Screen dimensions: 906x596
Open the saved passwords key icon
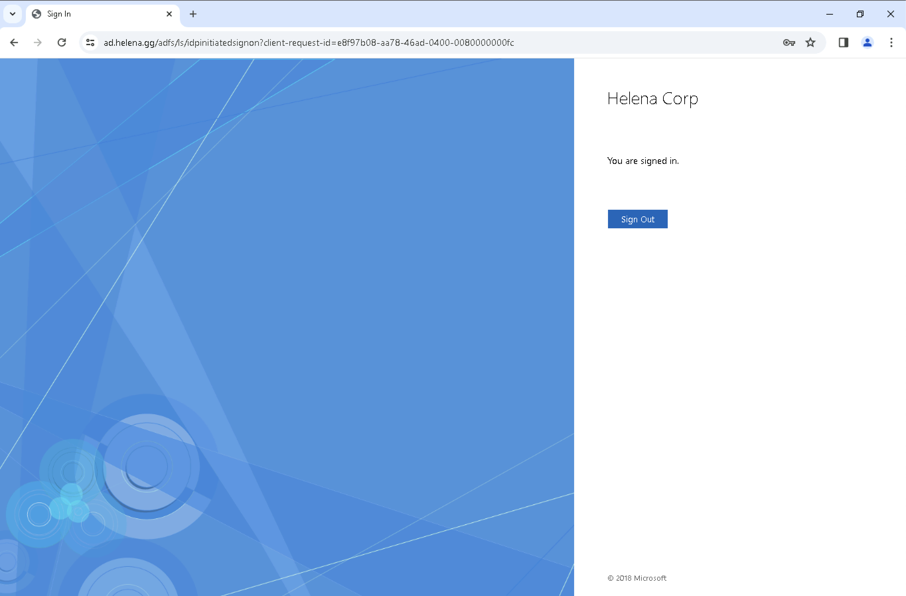point(789,42)
